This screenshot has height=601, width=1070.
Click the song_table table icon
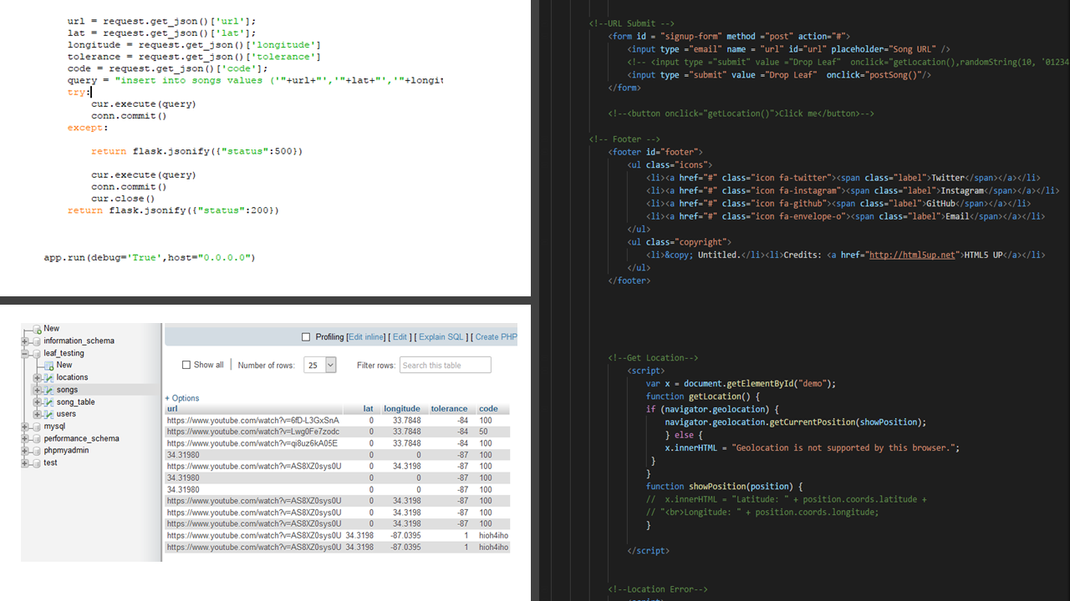48,402
